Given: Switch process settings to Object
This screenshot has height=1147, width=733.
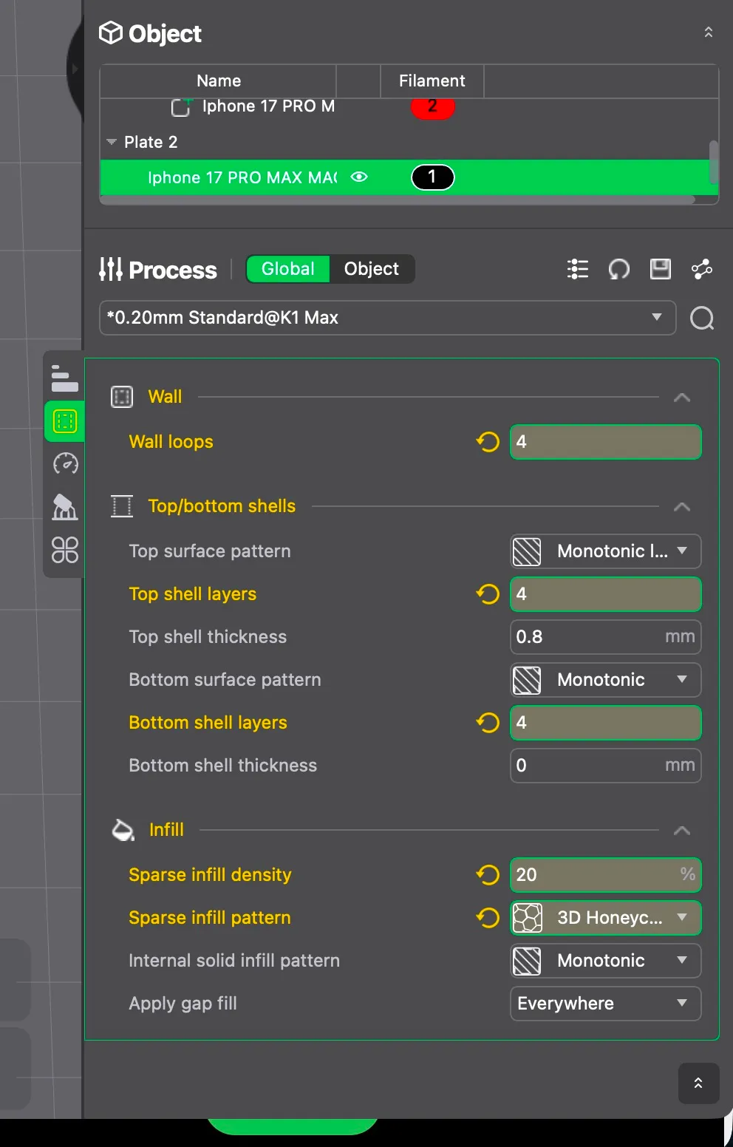Looking at the screenshot, I should pyautogui.click(x=371, y=269).
